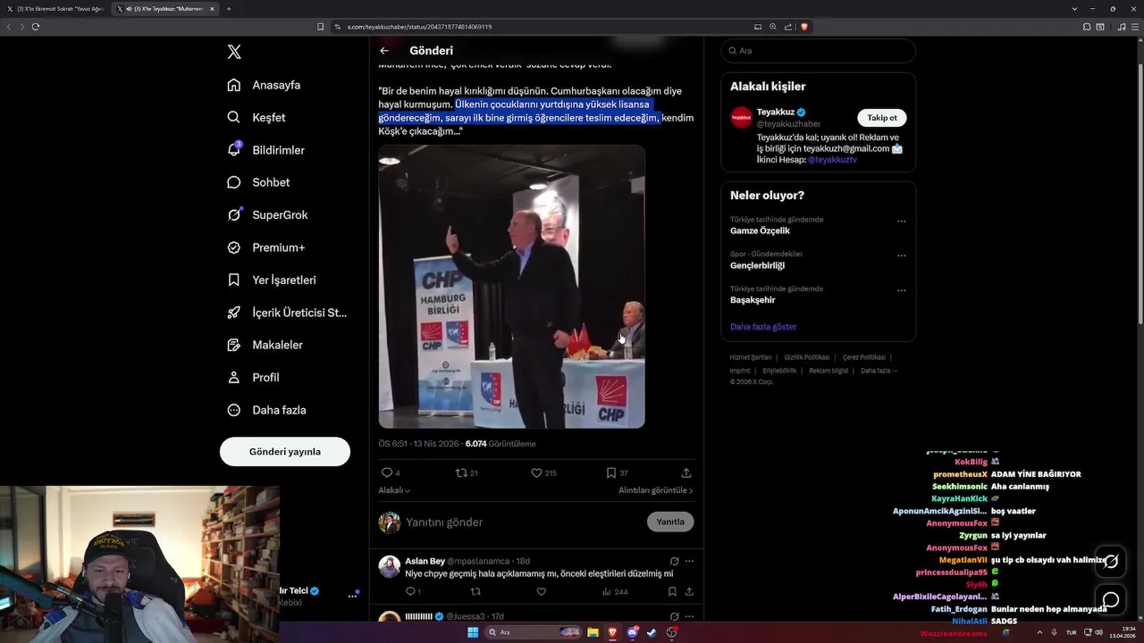Screen dimensions: 1144x643
Task: Open Anasayfa from the sidebar
Action: click(264, 85)
